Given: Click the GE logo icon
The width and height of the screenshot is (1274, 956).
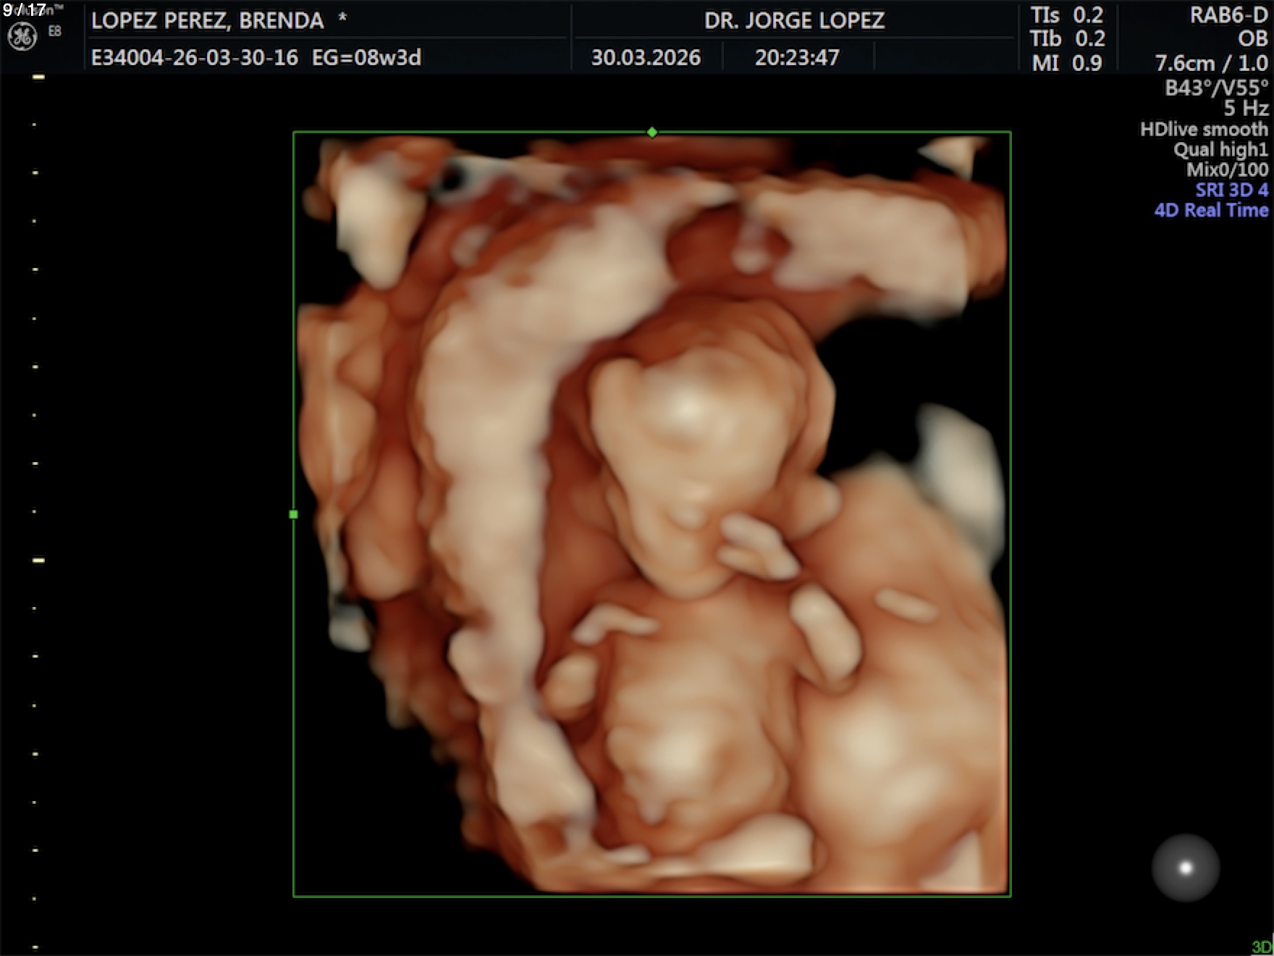Looking at the screenshot, I should (x=22, y=37).
